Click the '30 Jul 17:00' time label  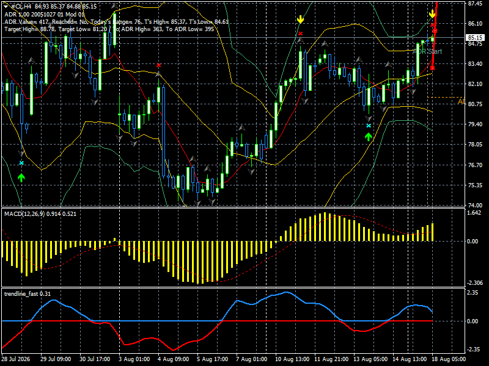point(95,359)
